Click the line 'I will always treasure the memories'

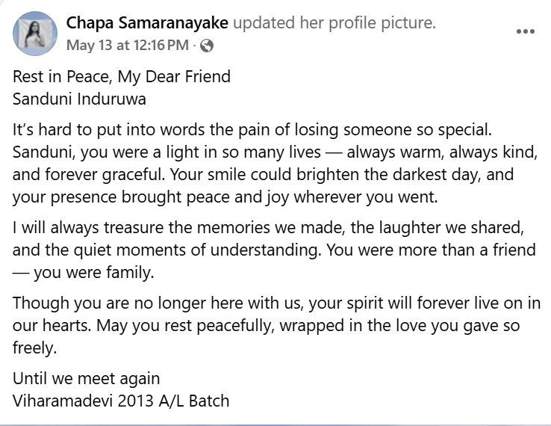[268, 228]
